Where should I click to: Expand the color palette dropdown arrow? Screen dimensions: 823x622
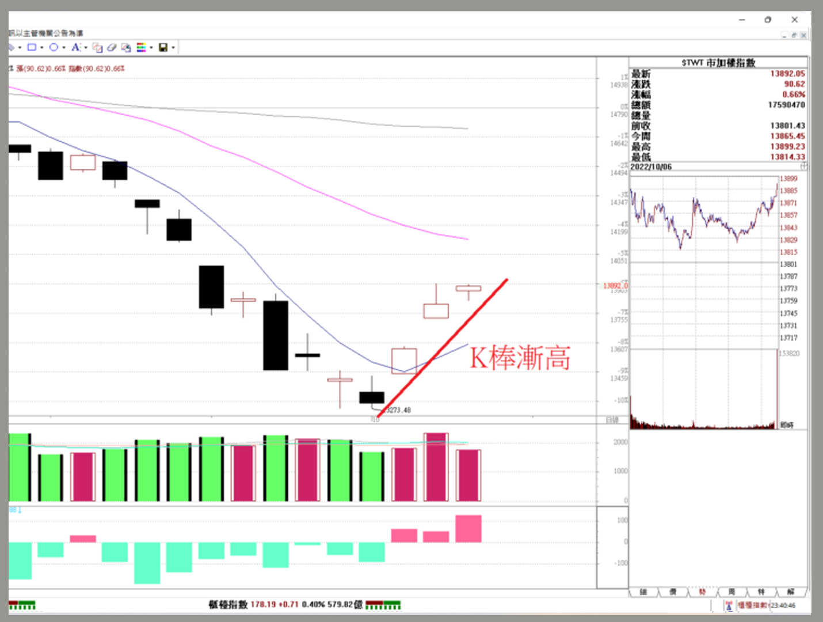151,48
